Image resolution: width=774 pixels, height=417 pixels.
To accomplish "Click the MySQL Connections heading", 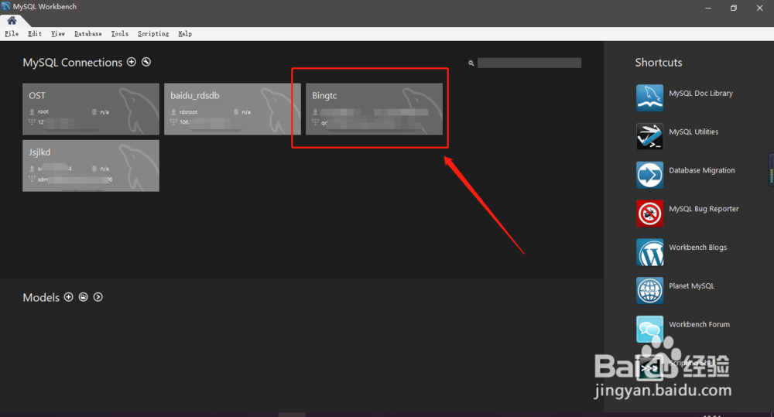I will tap(73, 63).
